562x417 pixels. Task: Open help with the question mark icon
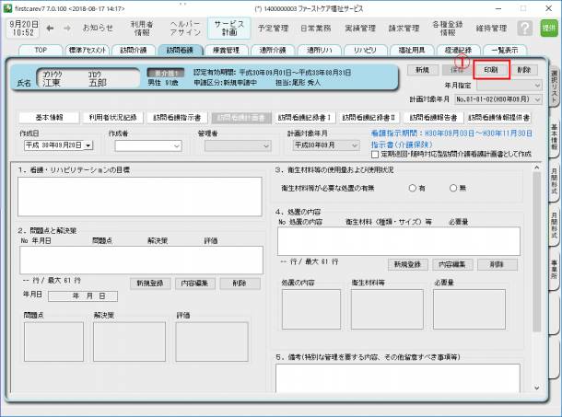point(525,29)
